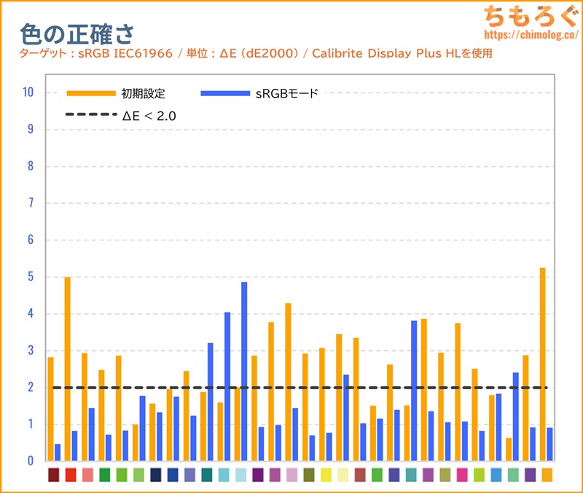Click the tallest blue sRGB bar
Image resolution: width=583 pixels, height=493 pixels.
coord(244,371)
